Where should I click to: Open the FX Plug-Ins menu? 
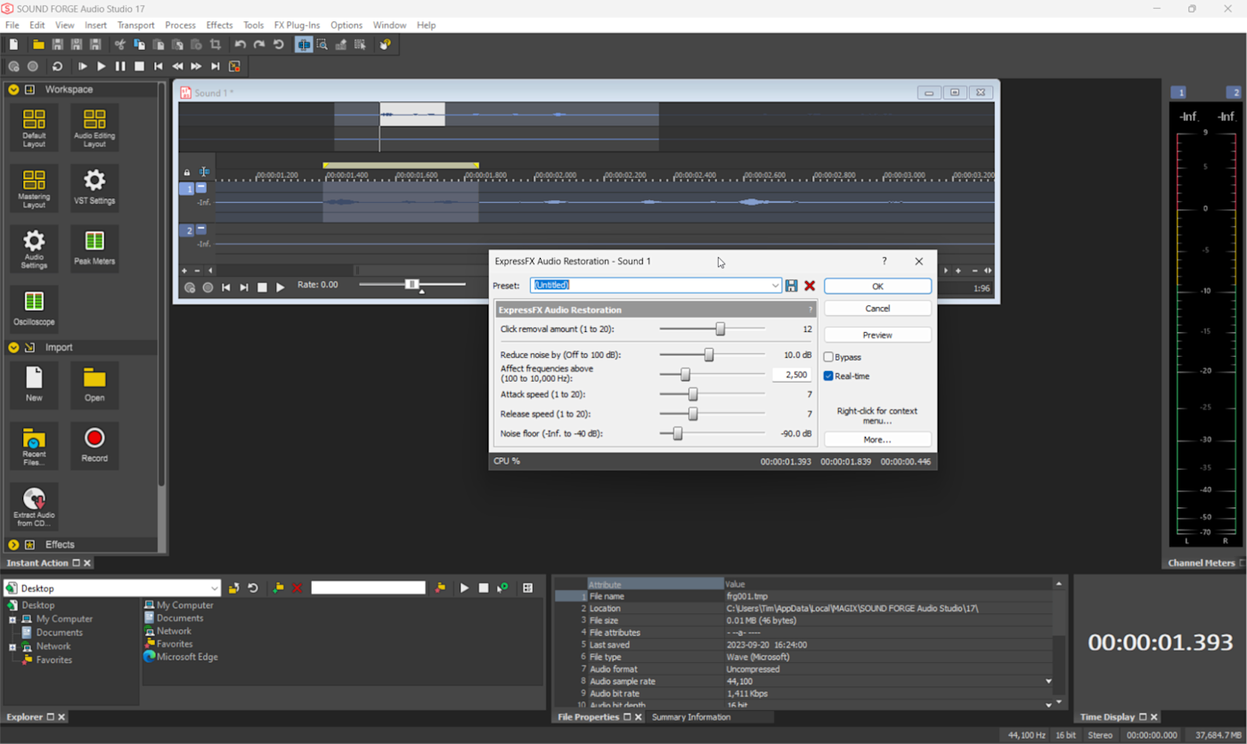pos(297,25)
